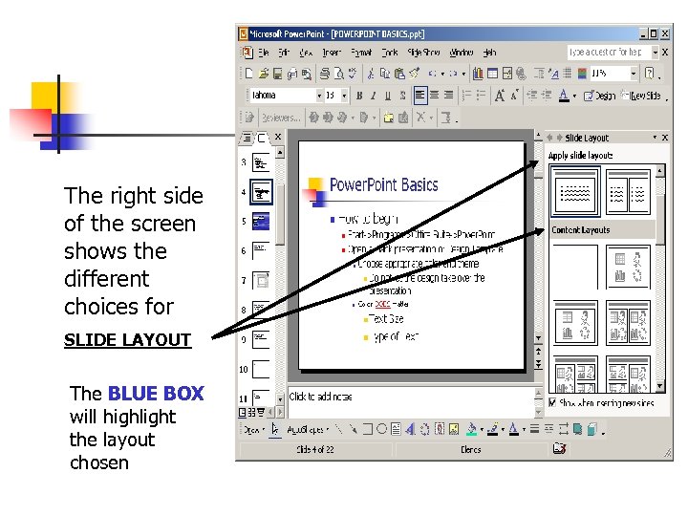Open the Draw menu dropdown
This screenshot has width=688, height=516.
pos(254,430)
